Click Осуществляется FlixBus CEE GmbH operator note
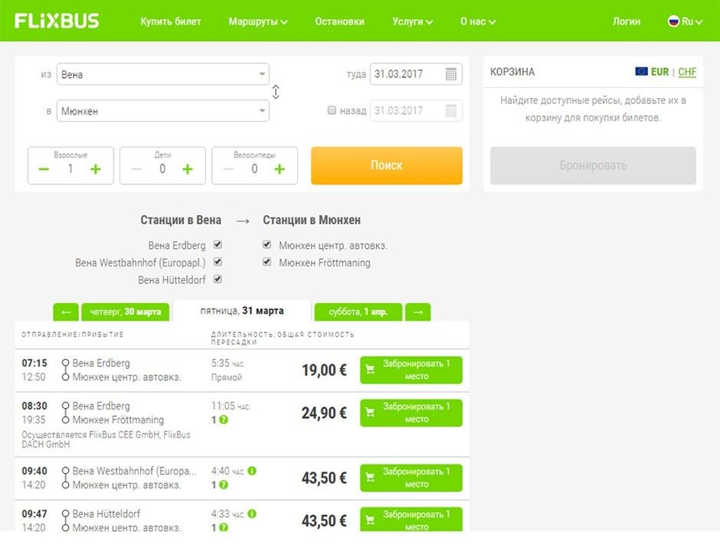The height and width of the screenshot is (545, 720). 106,439
